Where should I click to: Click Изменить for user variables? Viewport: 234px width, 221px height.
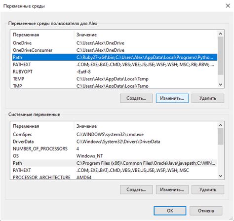pyautogui.click(x=172, y=98)
